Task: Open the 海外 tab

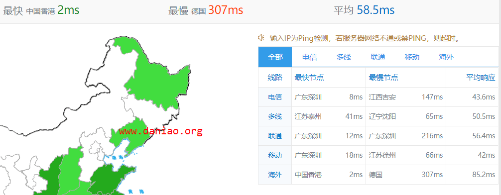Action: 446,57
